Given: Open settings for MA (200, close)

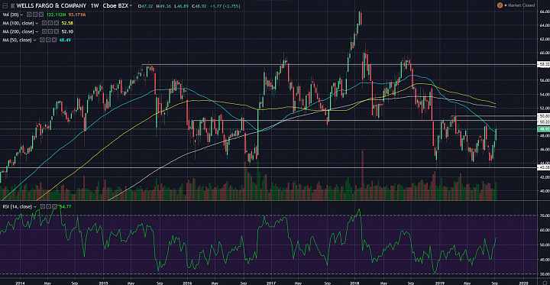Looking at the screenshot, I should (50, 31).
